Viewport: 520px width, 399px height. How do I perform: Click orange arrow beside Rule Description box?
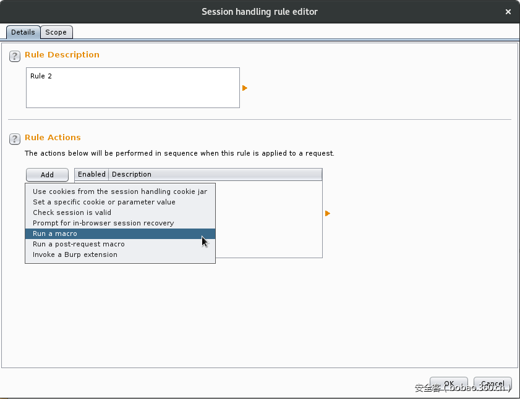(245, 88)
